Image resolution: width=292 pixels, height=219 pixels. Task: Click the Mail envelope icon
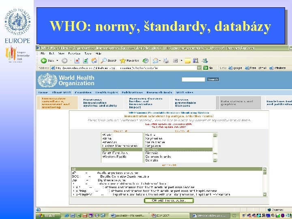155,60
